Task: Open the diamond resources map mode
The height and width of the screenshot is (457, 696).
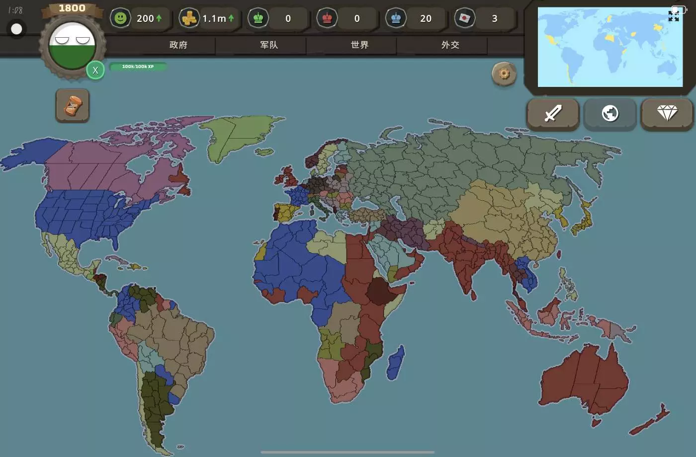Action: (x=667, y=114)
